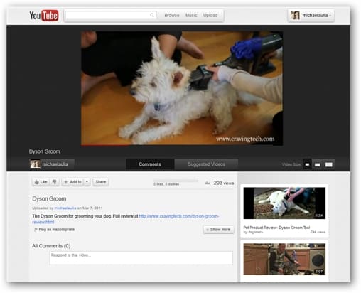Expand the description with Show more
This screenshot has width=361, height=293.
218,230
